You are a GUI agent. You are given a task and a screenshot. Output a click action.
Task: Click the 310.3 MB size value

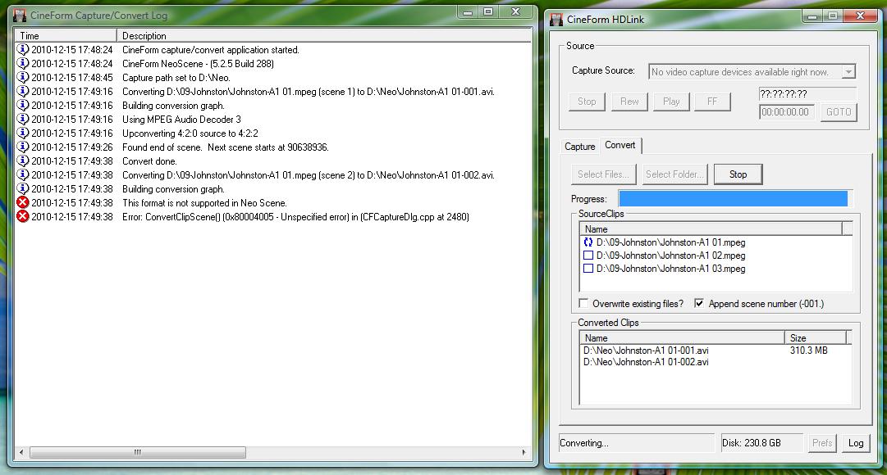point(809,351)
